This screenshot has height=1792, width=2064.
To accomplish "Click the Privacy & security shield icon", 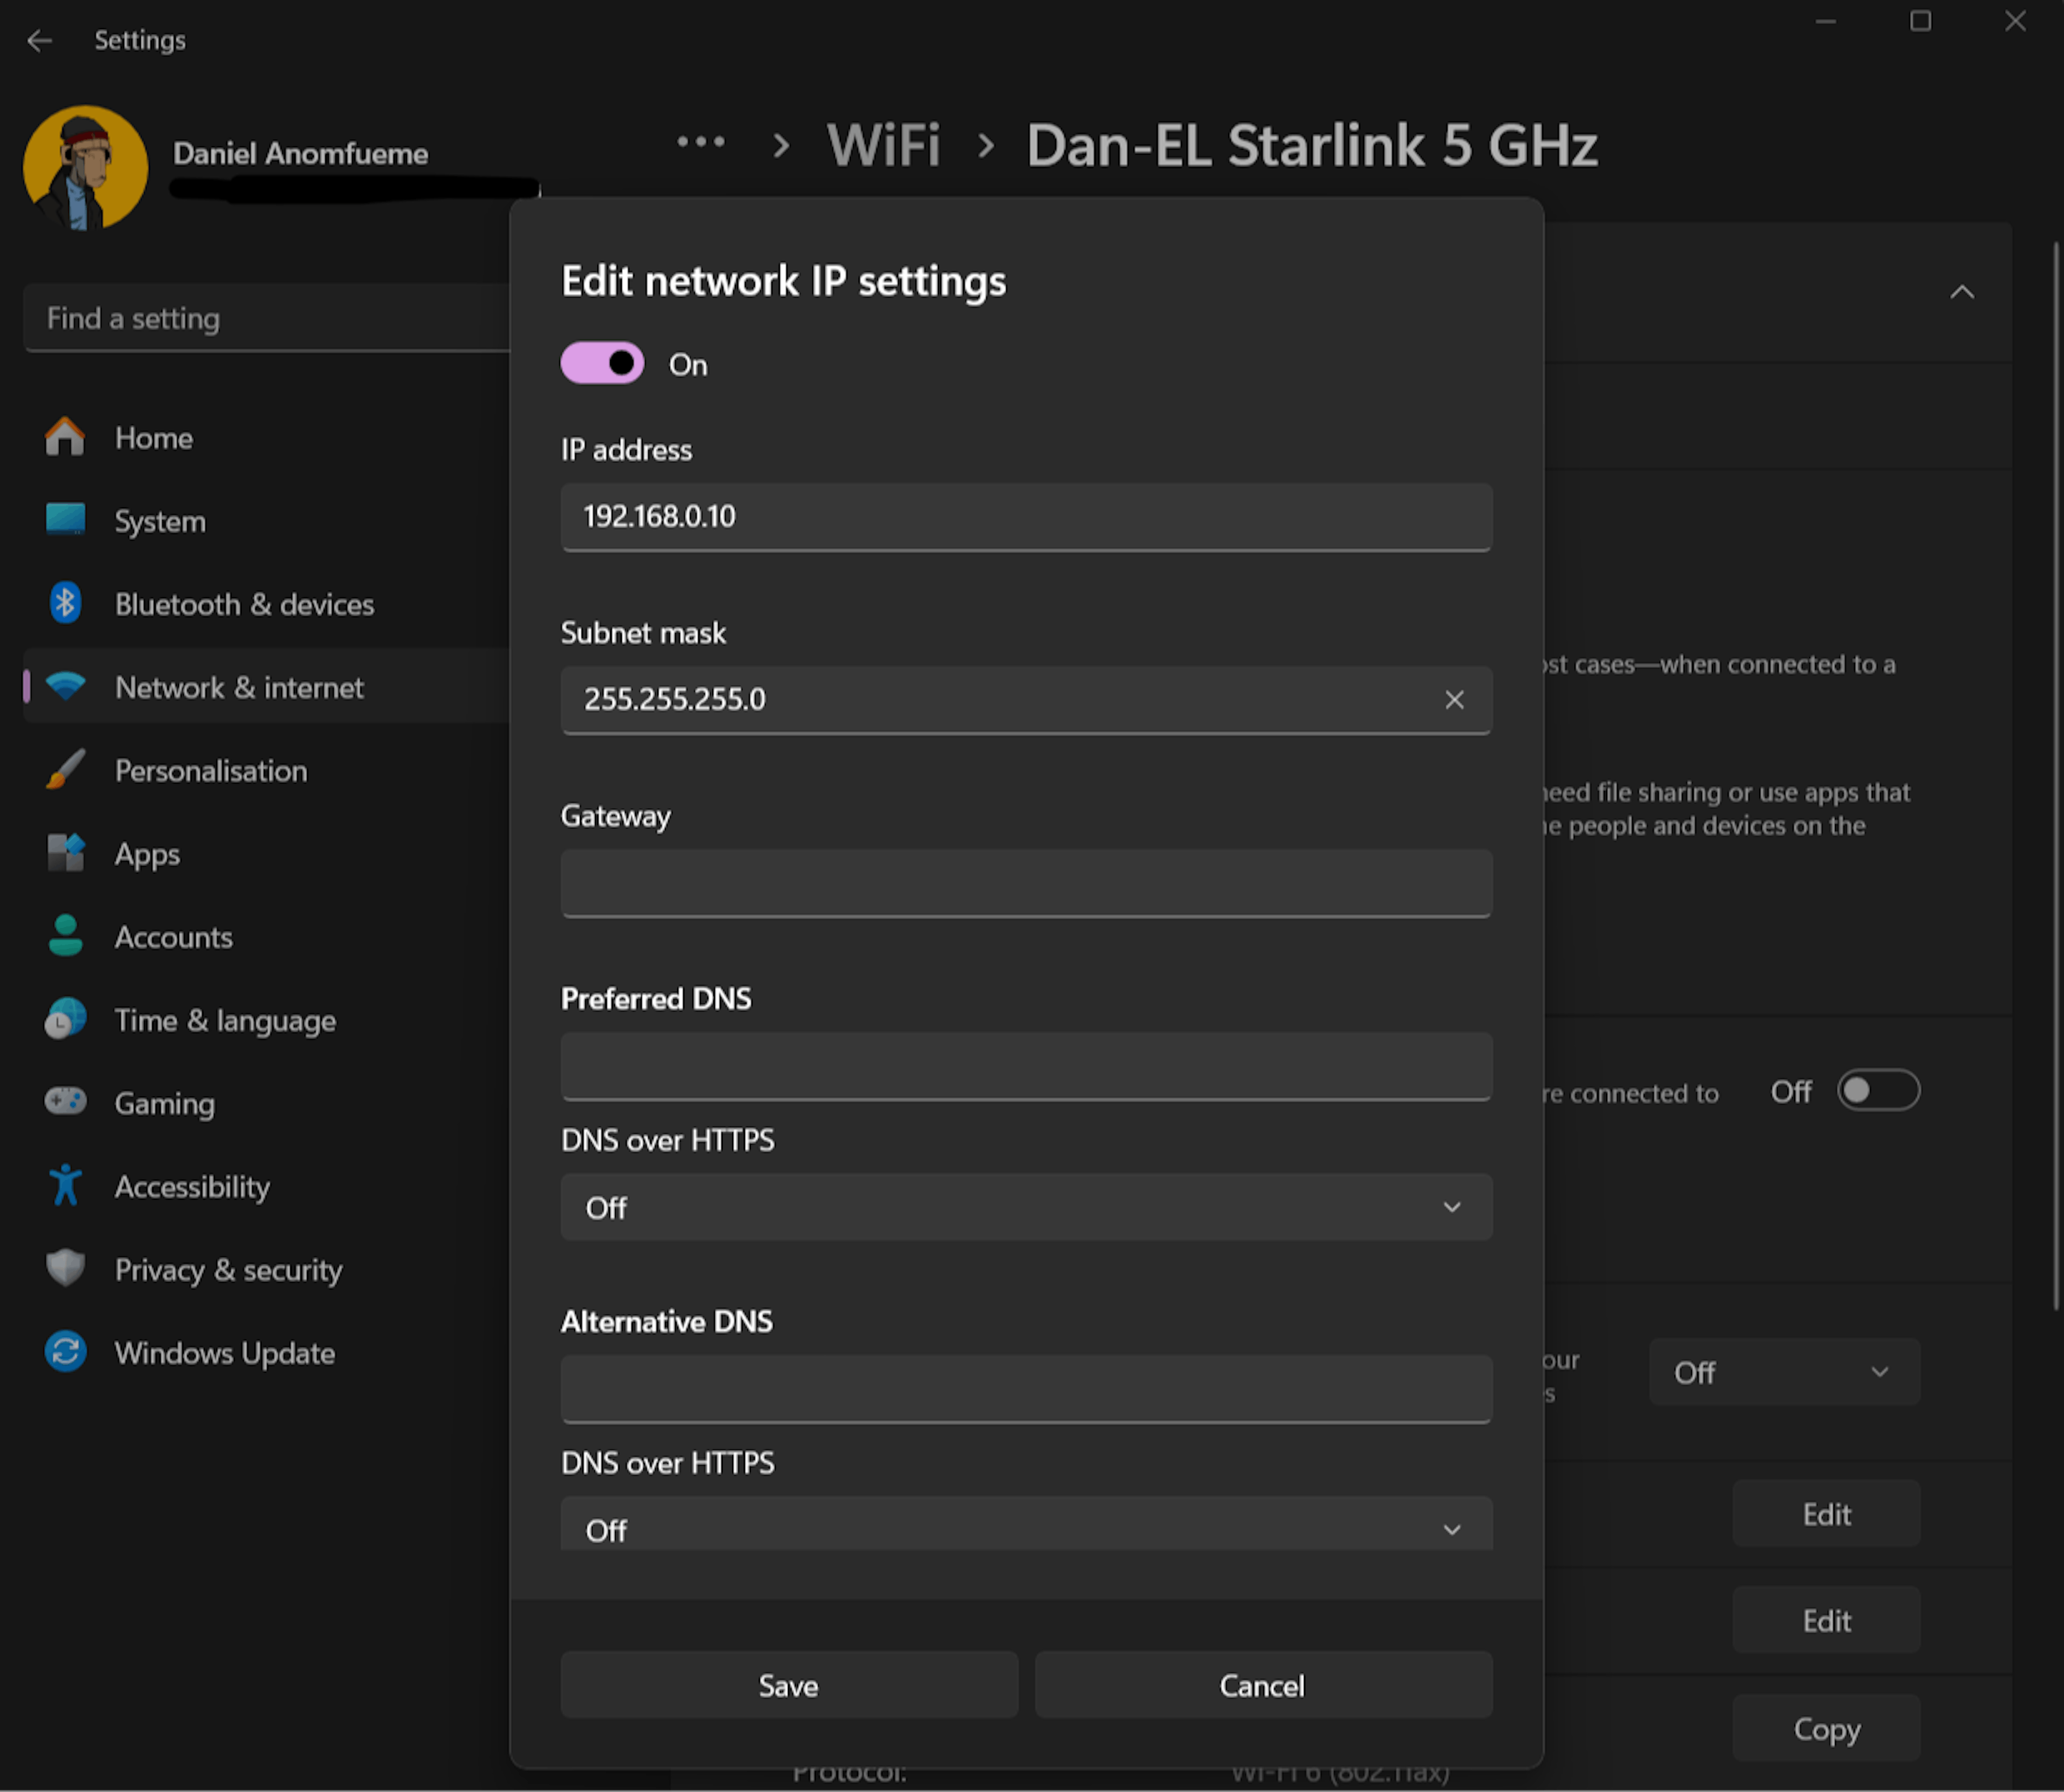I will (x=65, y=1269).
